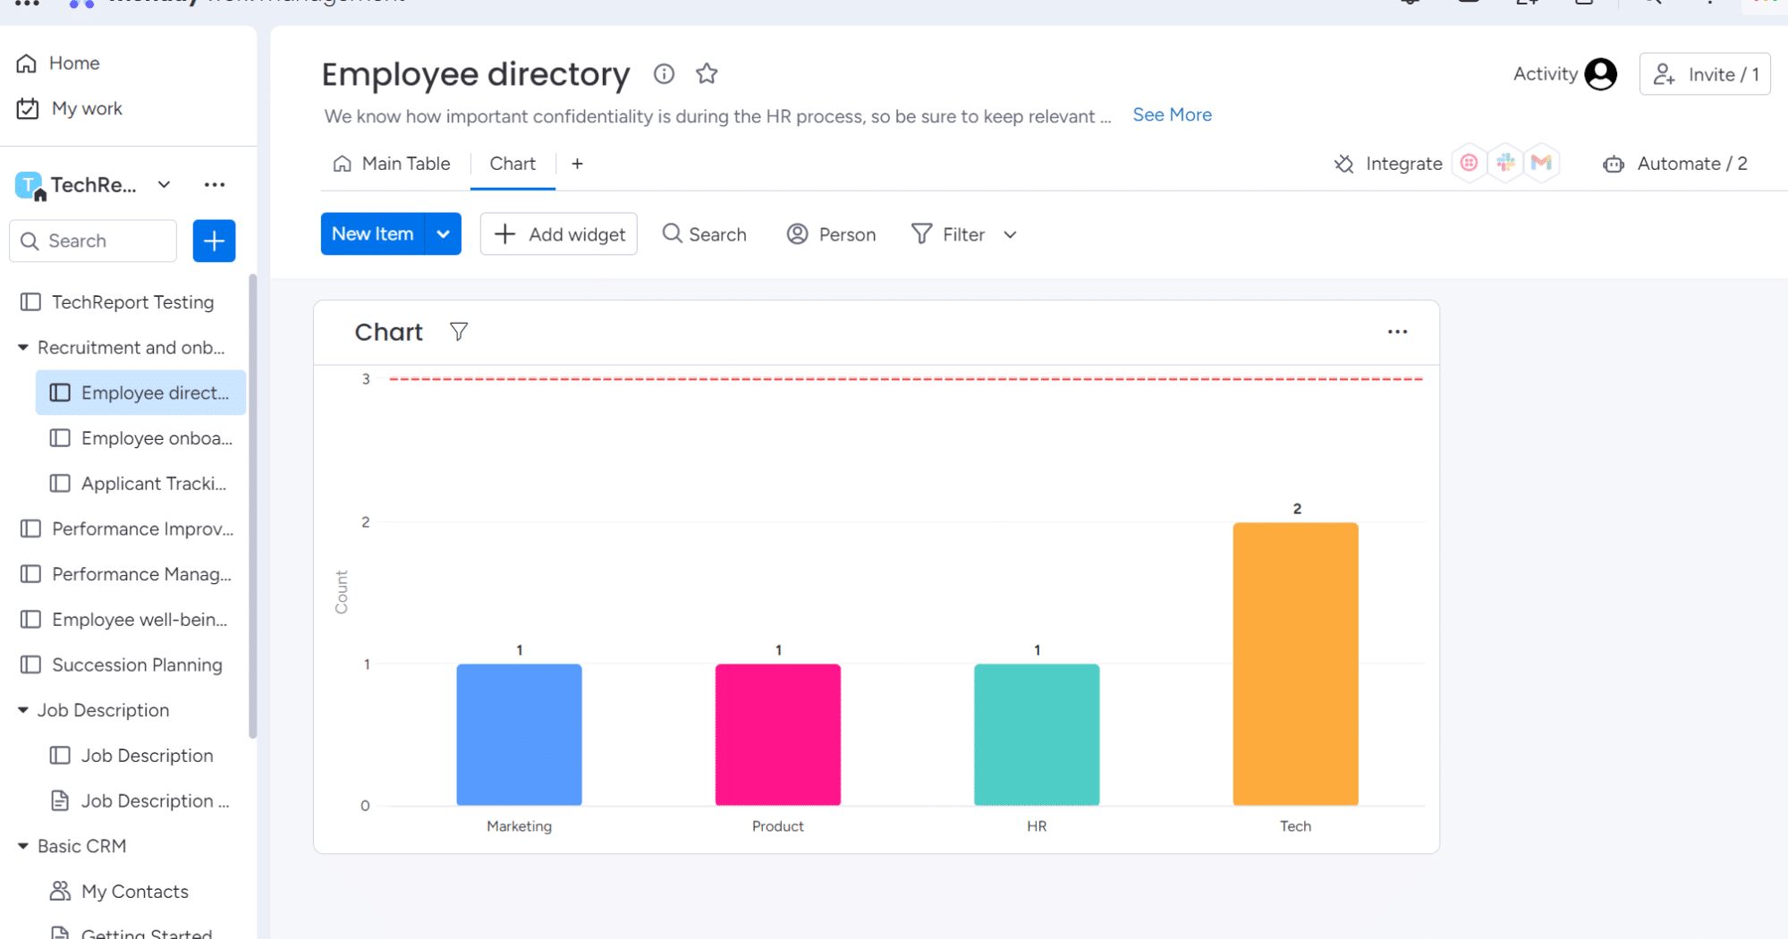Open the Filter dropdown chevron
The width and height of the screenshot is (1788, 939).
click(1010, 234)
